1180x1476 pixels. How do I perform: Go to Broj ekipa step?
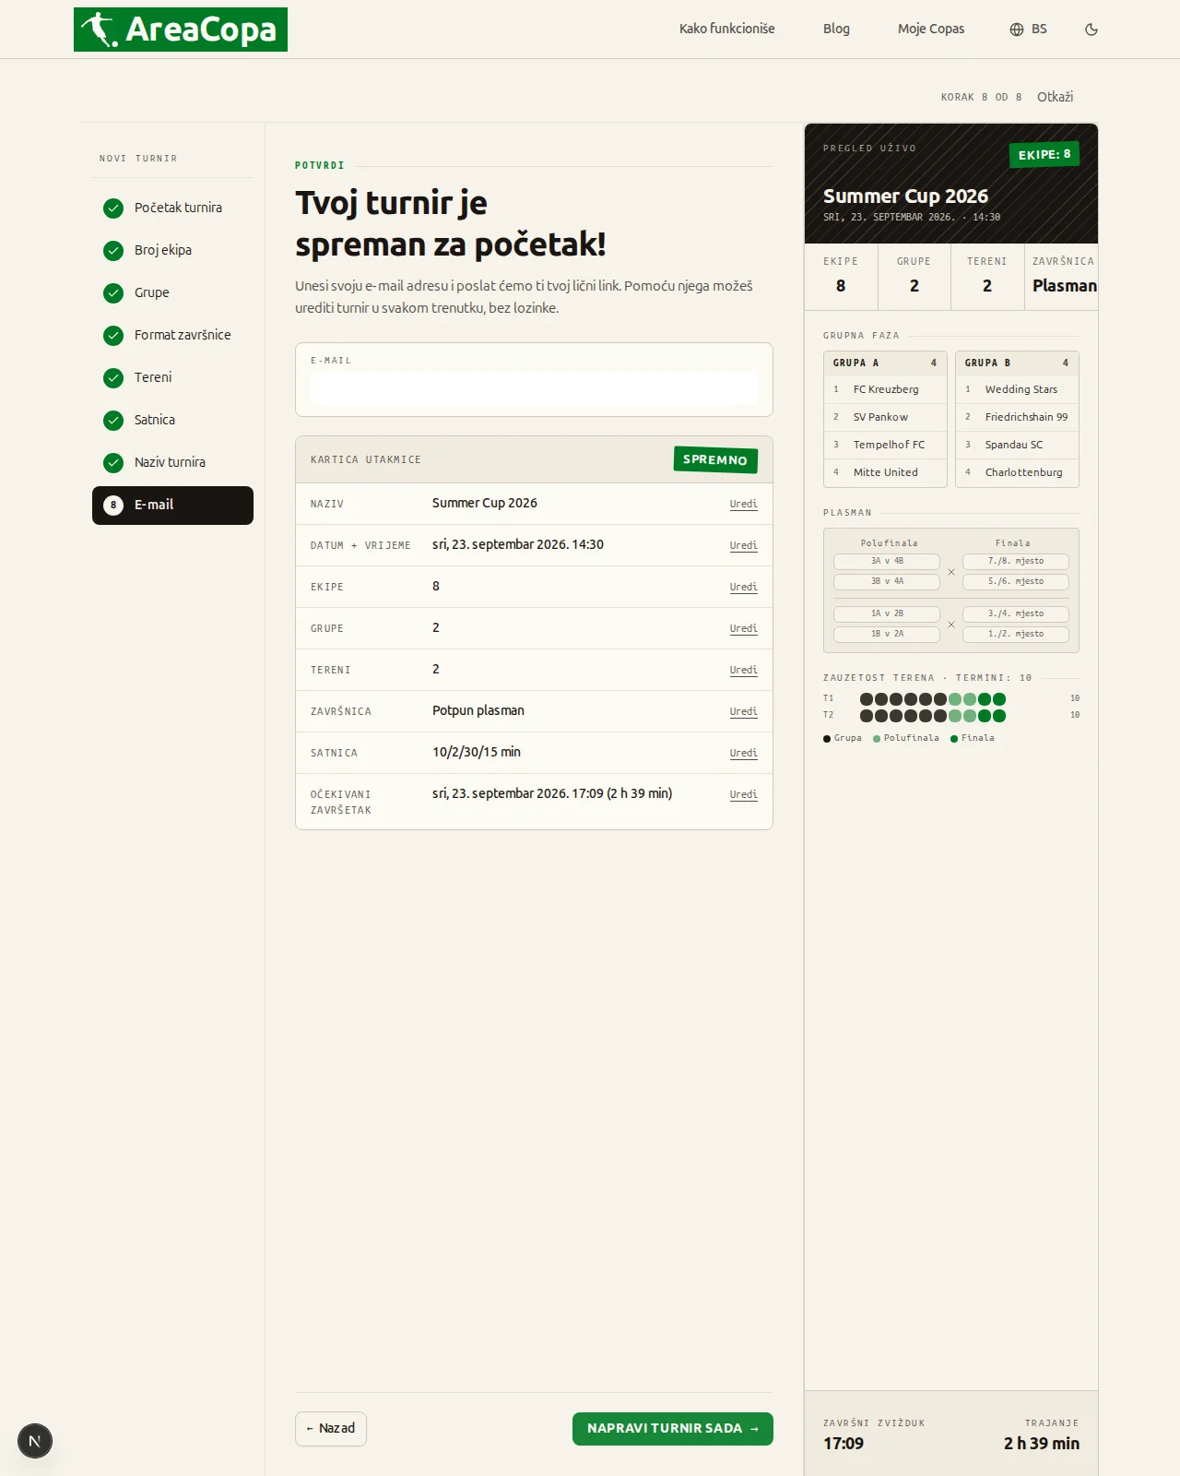tap(172, 251)
